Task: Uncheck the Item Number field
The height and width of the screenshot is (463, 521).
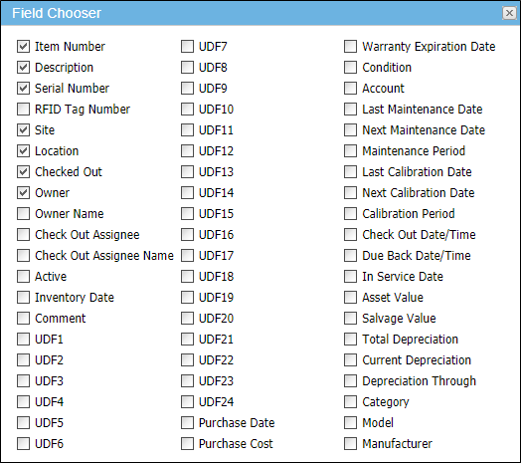Action: [23, 46]
